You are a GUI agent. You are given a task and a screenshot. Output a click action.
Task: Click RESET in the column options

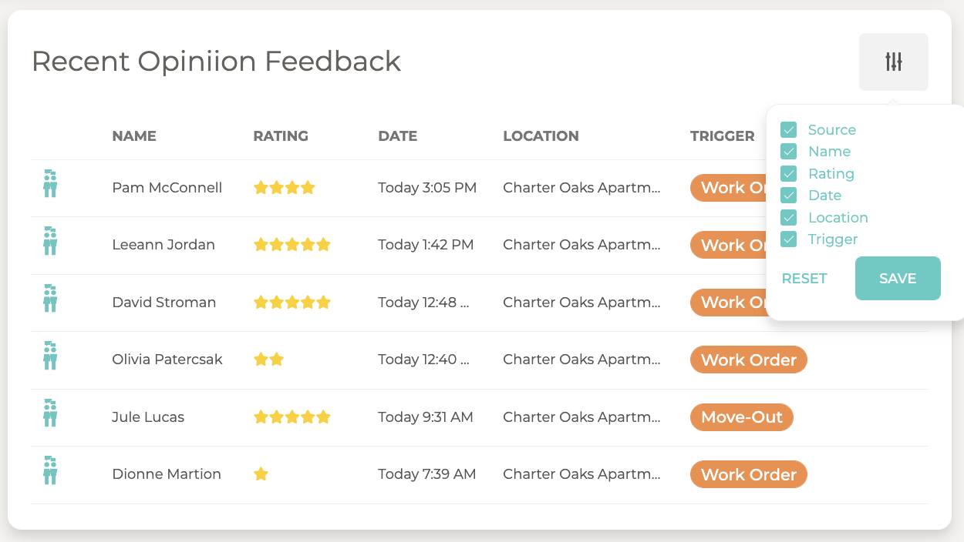[x=804, y=279]
